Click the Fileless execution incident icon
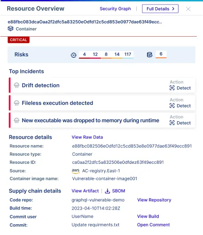 click(x=17, y=103)
